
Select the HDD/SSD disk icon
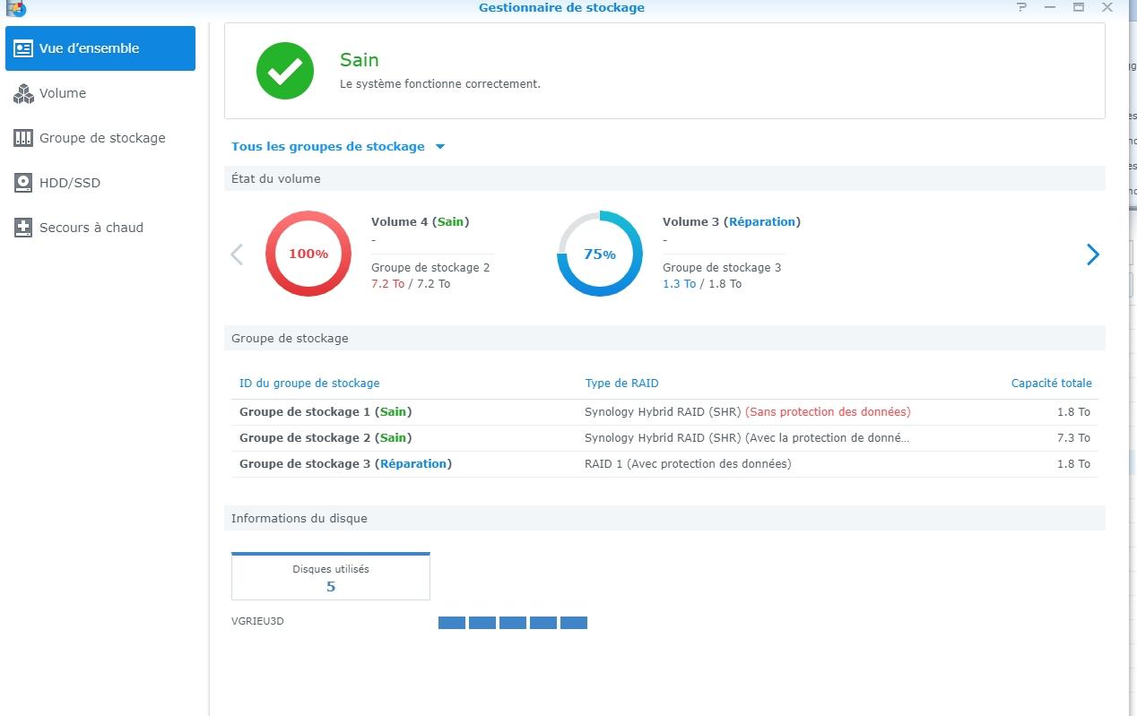click(x=23, y=183)
